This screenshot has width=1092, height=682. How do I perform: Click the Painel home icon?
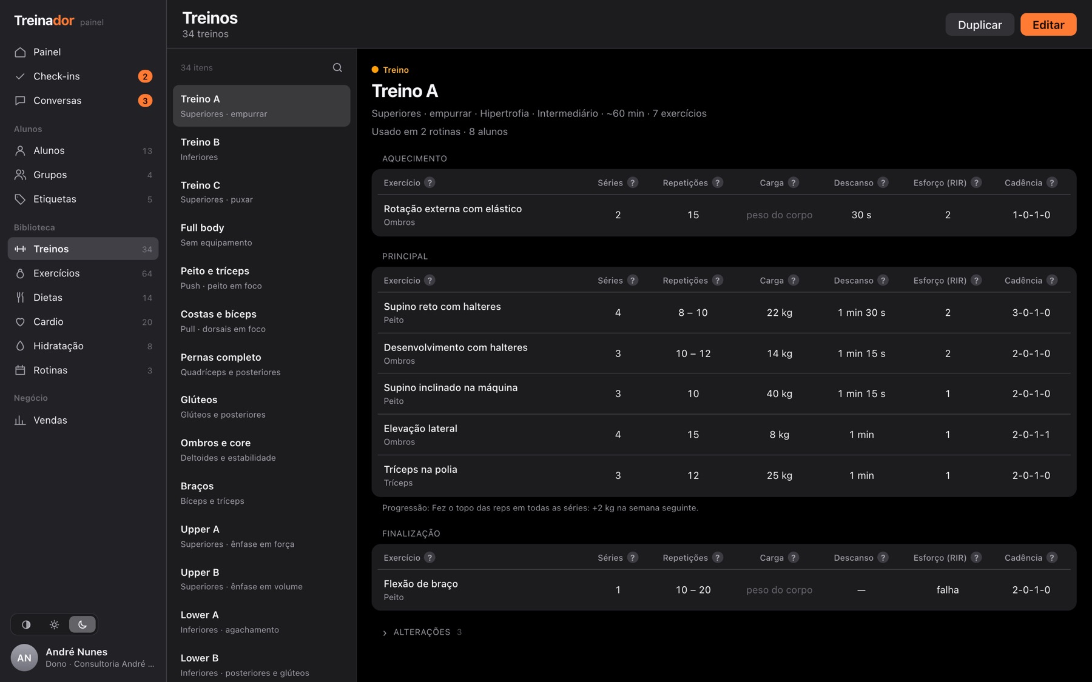20,52
